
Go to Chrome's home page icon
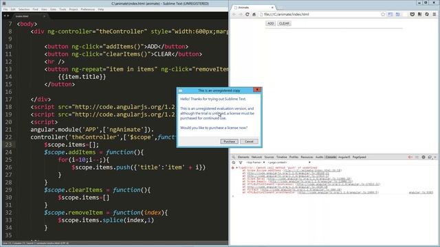254,14
